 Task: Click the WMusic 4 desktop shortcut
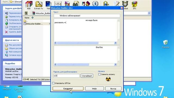pyautogui.click(x=7, y=88)
